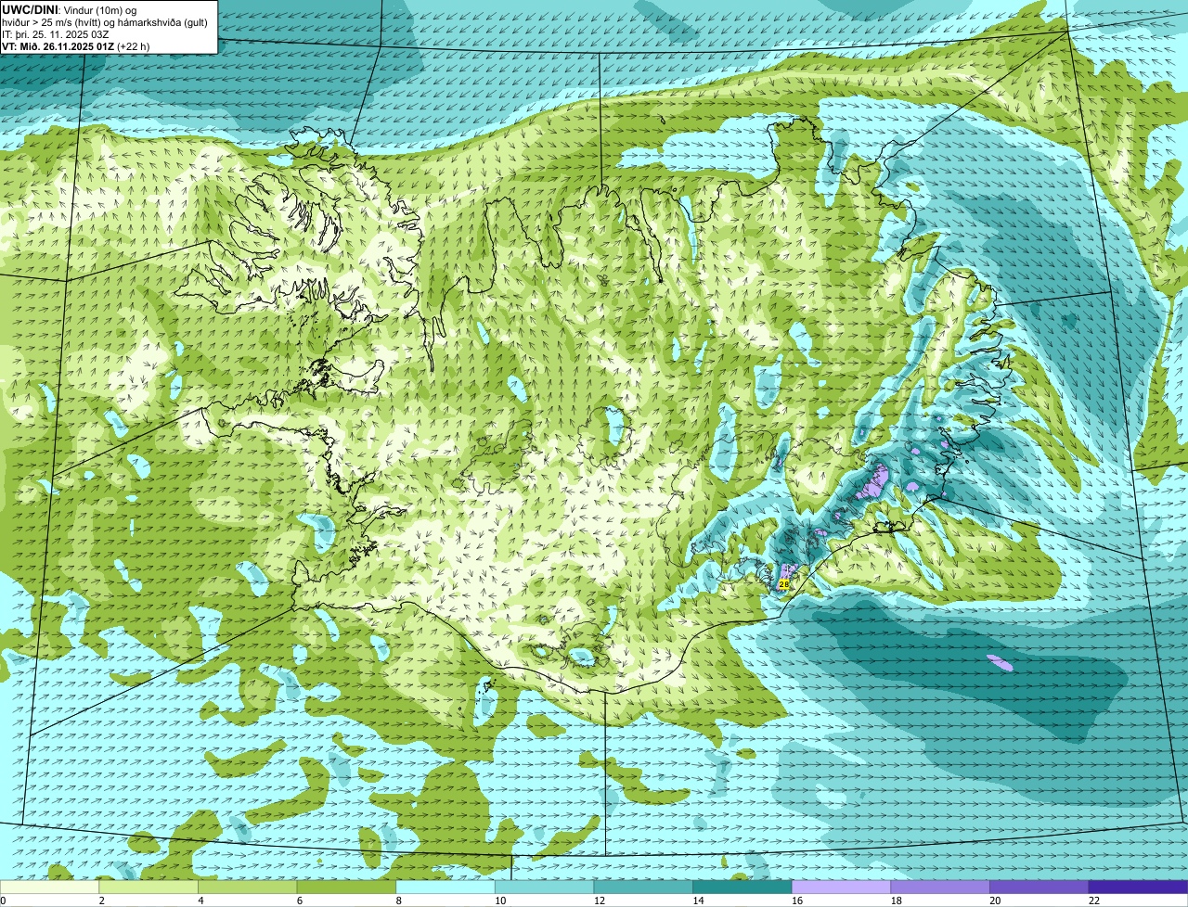This screenshot has width=1188, height=907.
Task: Click the "14" tick label on the wind scale
Action: click(x=698, y=901)
